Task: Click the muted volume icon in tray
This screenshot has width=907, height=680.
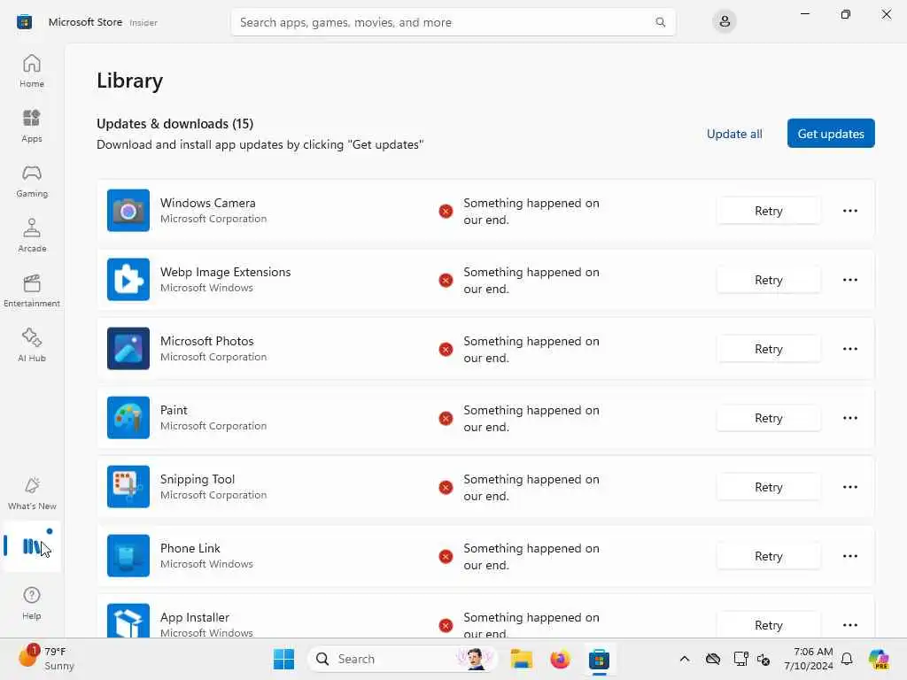Action: pyautogui.click(x=764, y=659)
